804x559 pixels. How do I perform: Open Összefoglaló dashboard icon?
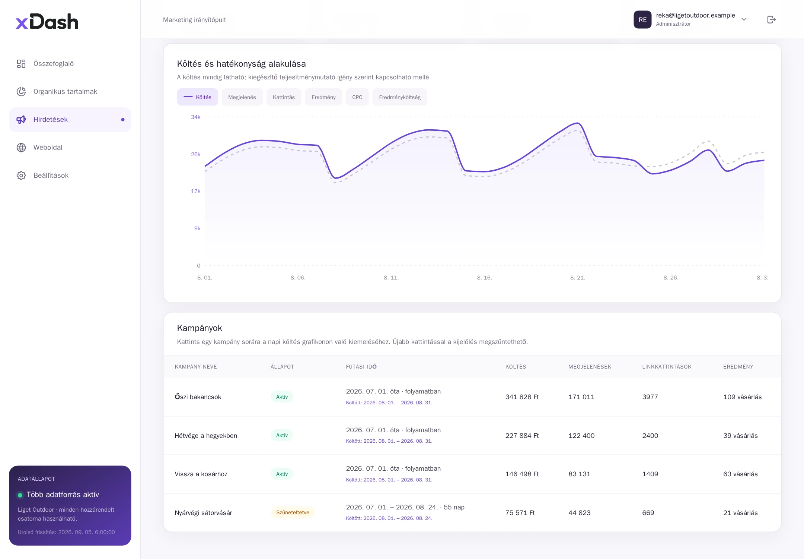click(x=21, y=64)
